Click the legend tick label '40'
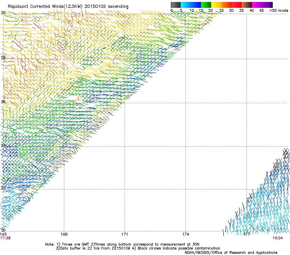 (252, 11)
